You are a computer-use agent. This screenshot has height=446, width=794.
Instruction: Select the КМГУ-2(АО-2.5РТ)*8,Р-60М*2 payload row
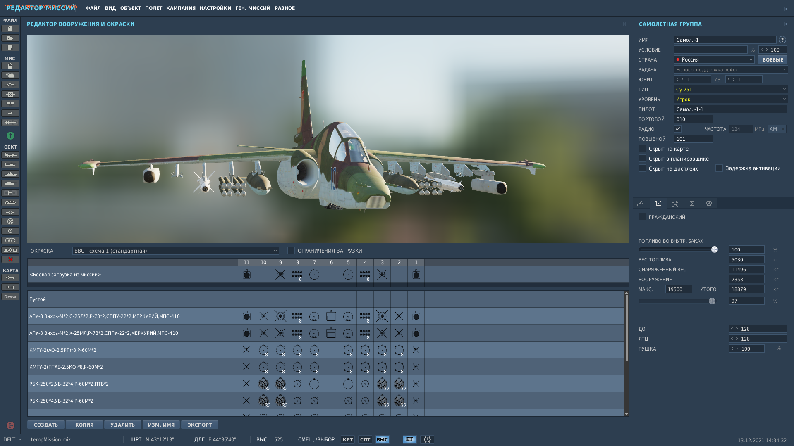coord(326,350)
